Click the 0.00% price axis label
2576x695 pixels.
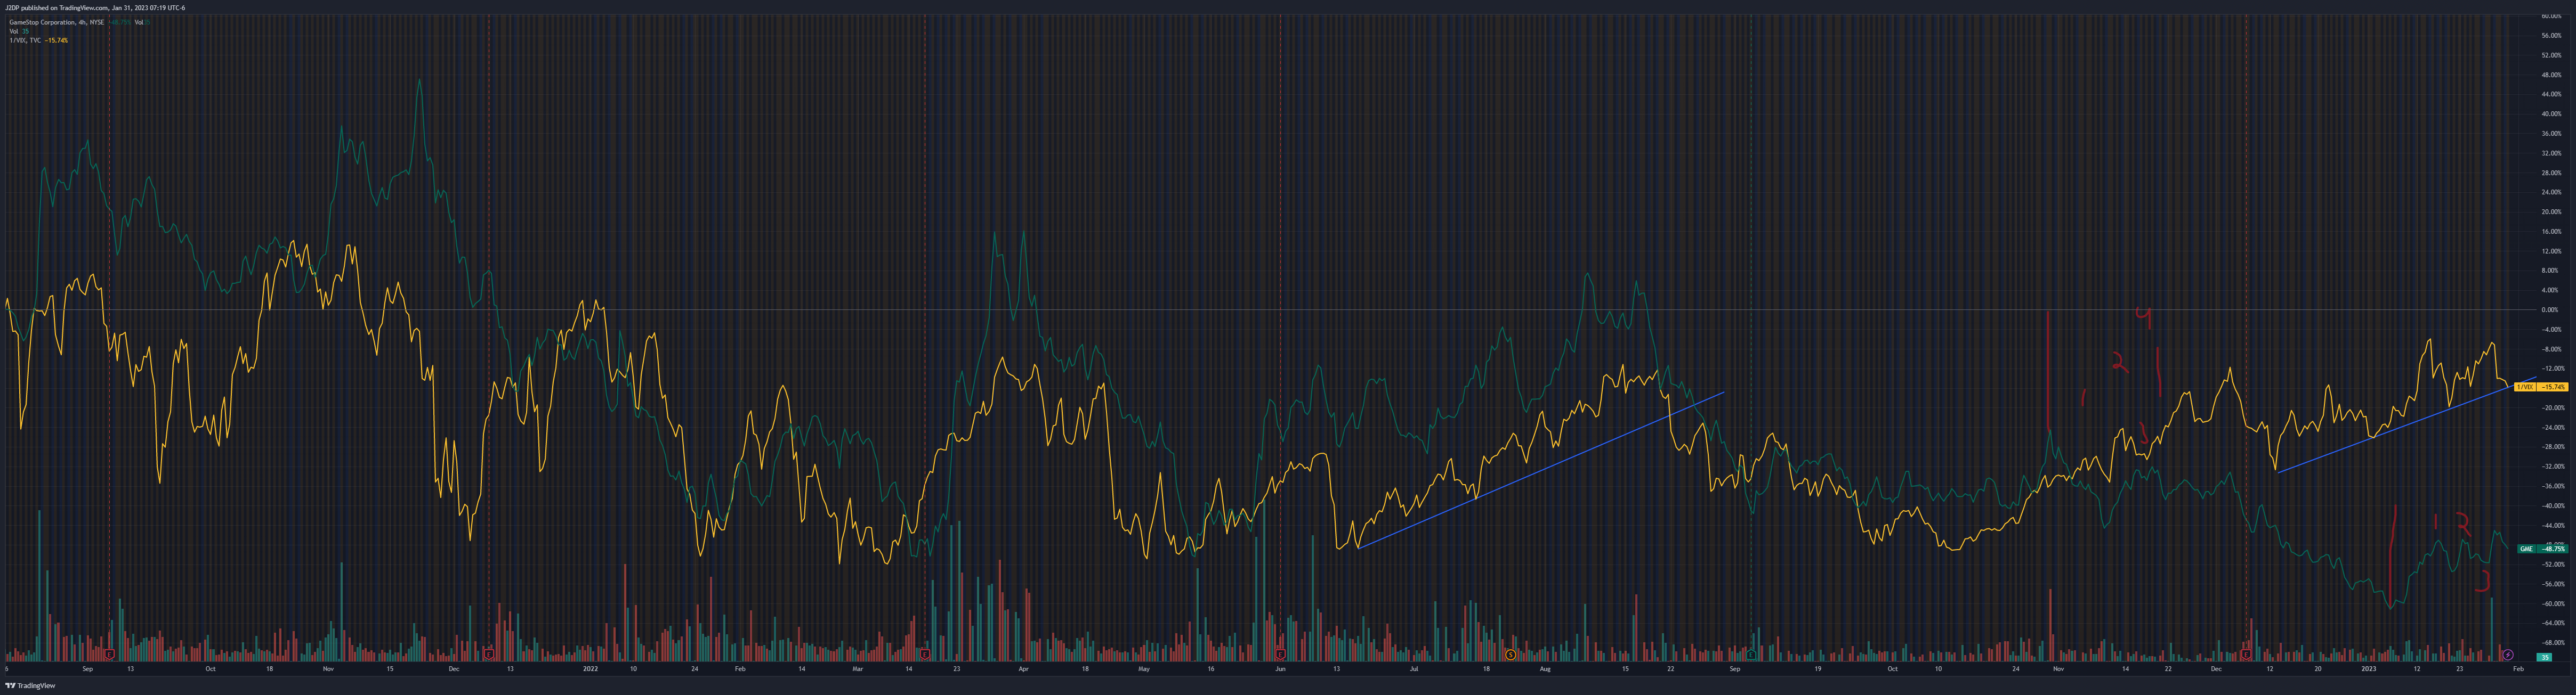(2549, 309)
